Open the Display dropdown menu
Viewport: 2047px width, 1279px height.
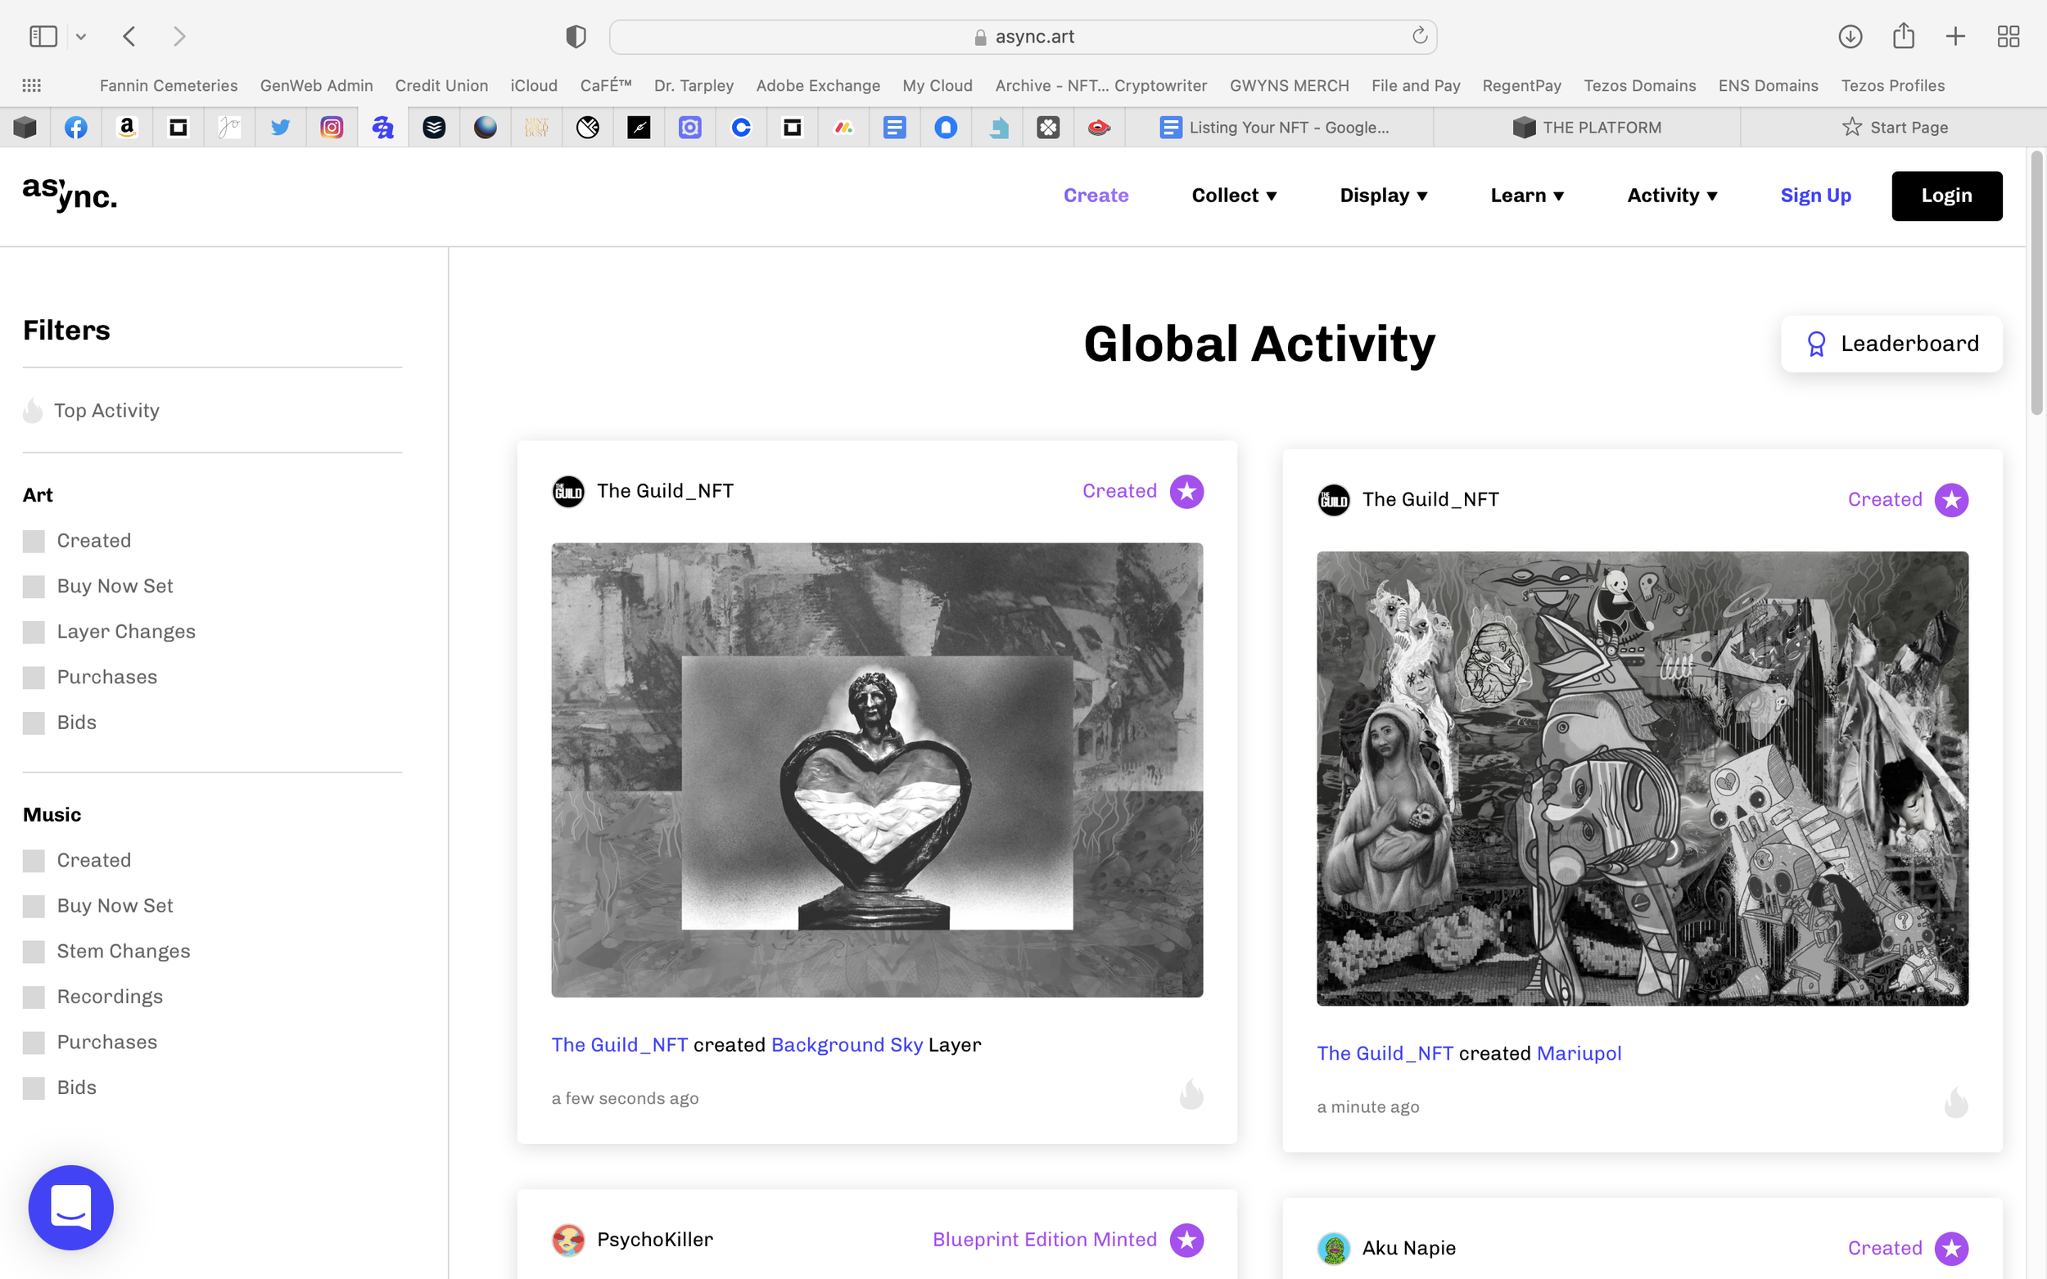(x=1383, y=196)
